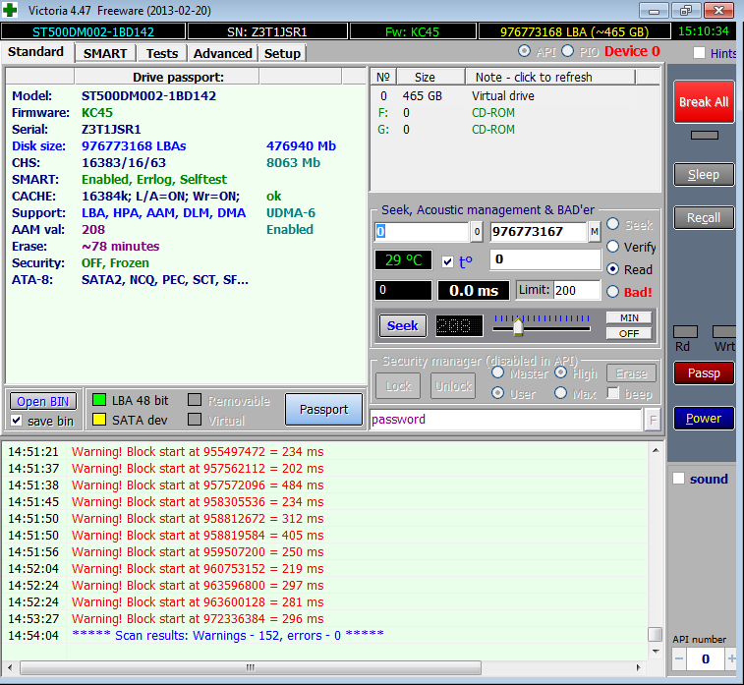Click the green cross Victoria title icon
Screen dimensions: 744x685
(12, 10)
